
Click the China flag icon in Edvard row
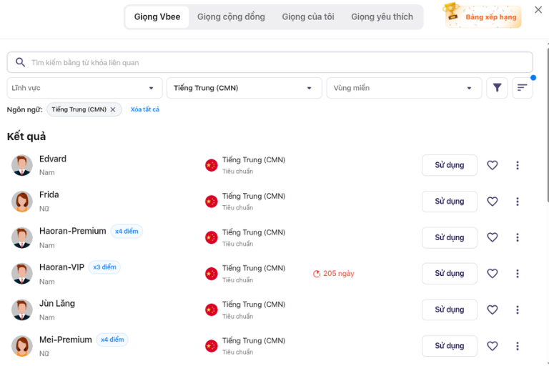click(211, 165)
